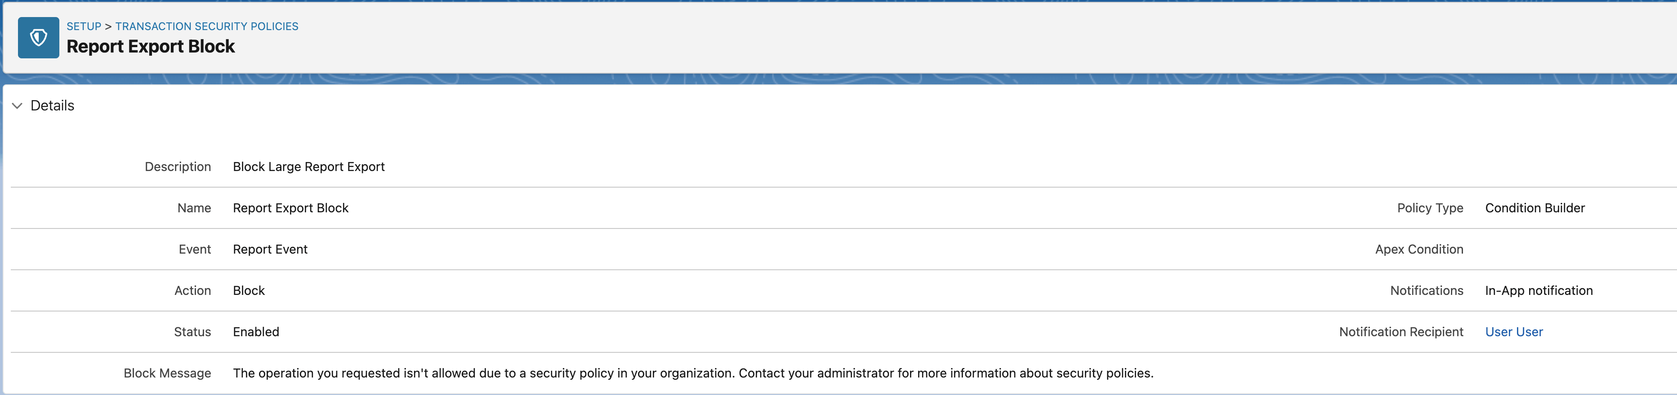This screenshot has height=395, width=1677.
Task: Click the 'Report Event' value
Action: [x=270, y=250]
